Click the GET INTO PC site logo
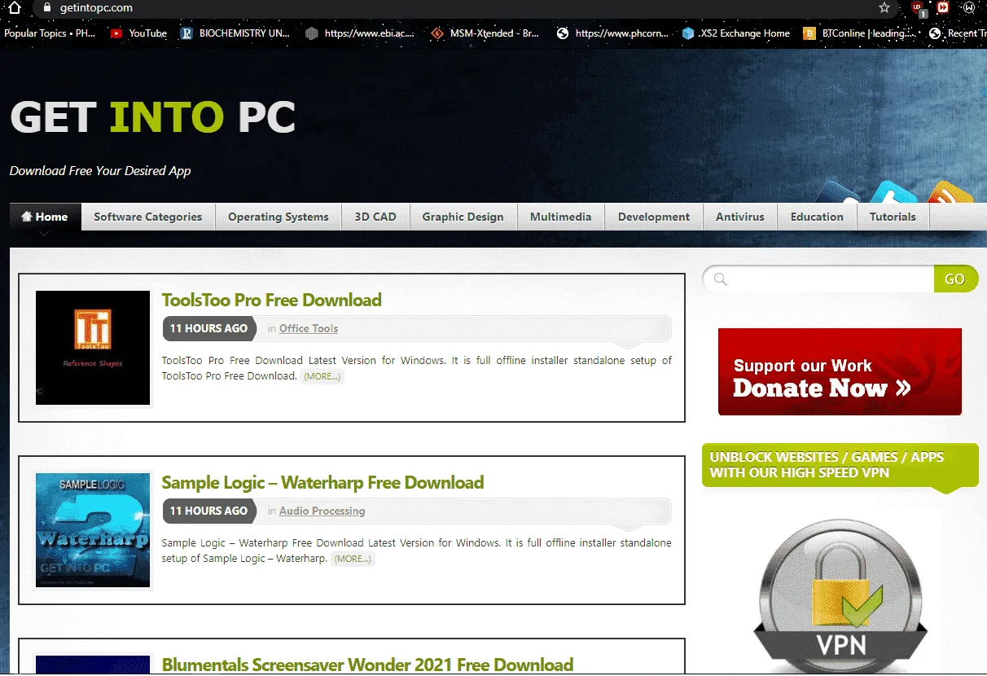The height and width of the screenshot is (676, 987). click(x=153, y=117)
